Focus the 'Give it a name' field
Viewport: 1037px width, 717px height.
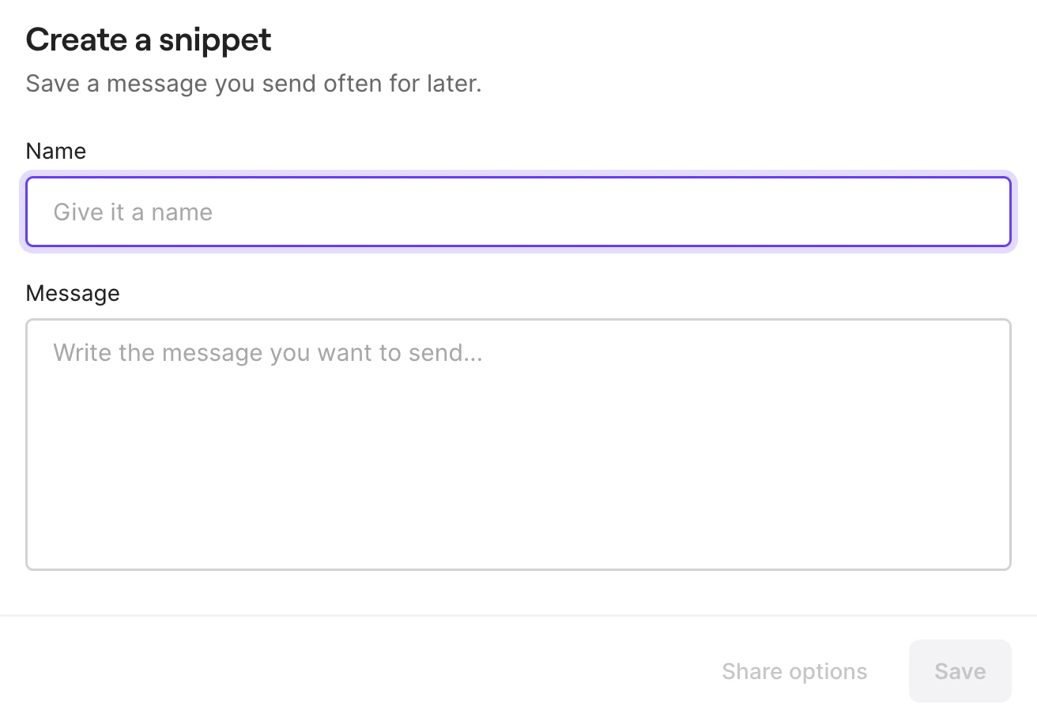(518, 212)
